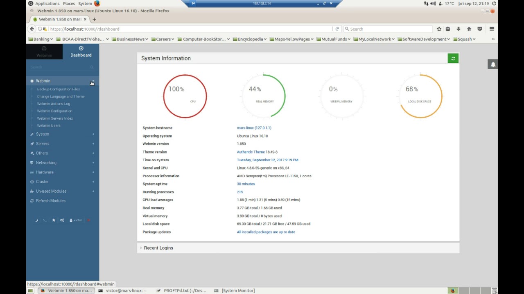Open running processes count 215
The image size is (524, 294).
240,192
